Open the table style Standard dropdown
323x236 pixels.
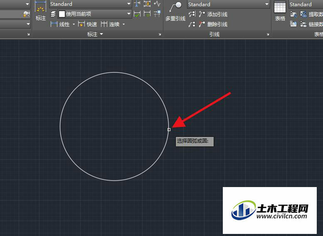coord(306,4)
